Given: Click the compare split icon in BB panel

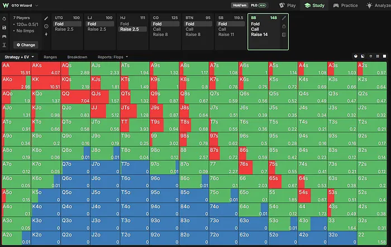Looking at the screenshot, I should (x=284, y=35).
